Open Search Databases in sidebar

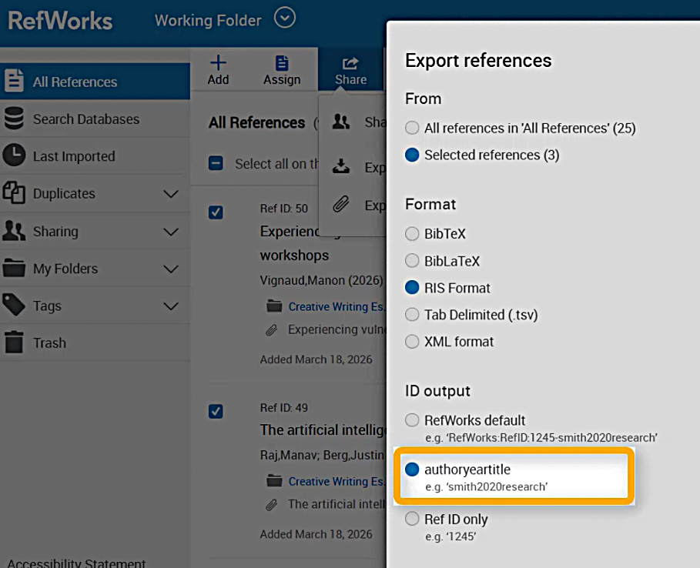(x=85, y=119)
